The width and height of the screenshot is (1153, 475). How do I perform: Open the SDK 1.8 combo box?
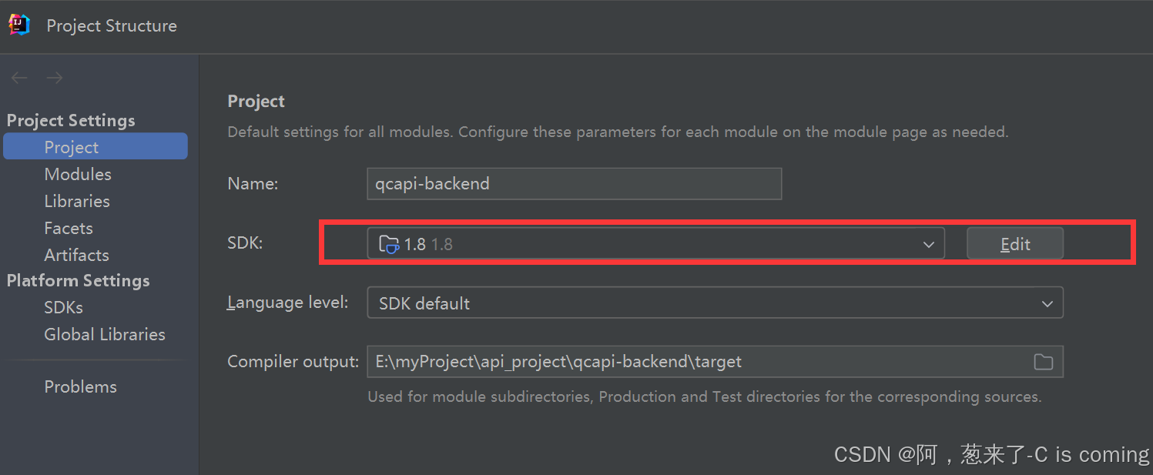(x=655, y=243)
